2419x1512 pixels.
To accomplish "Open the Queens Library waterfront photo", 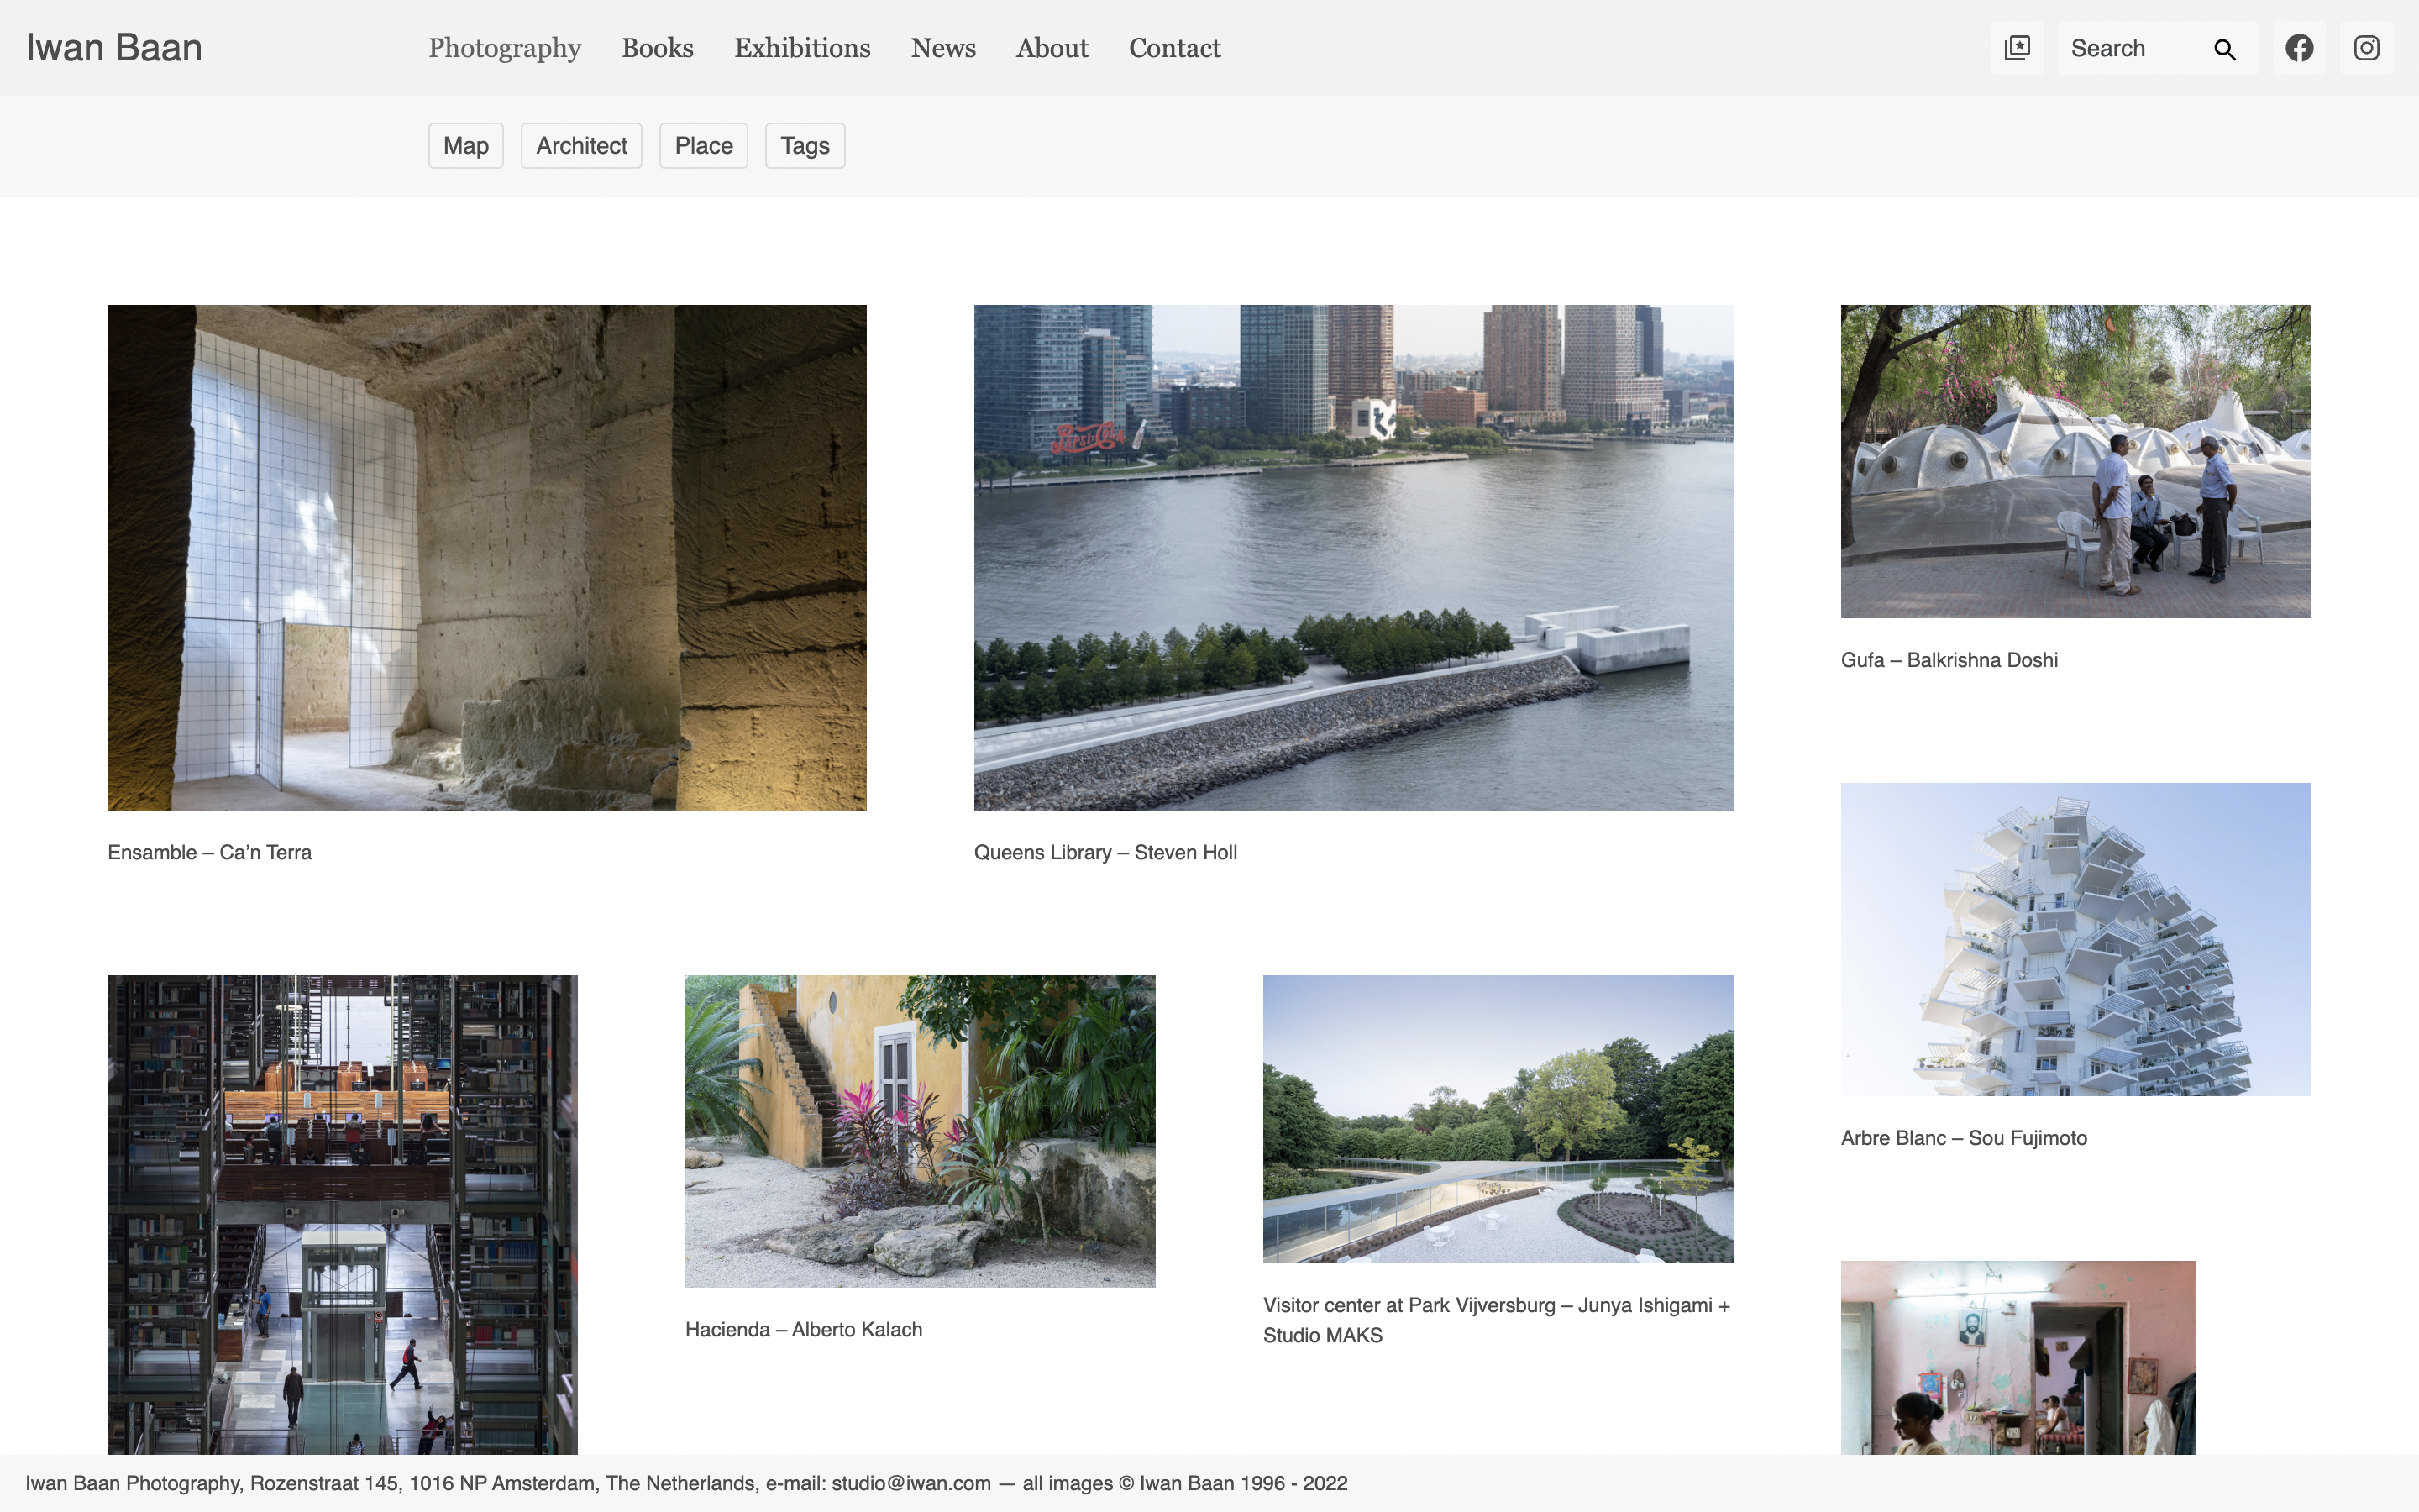I will click(x=1352, y=557).
